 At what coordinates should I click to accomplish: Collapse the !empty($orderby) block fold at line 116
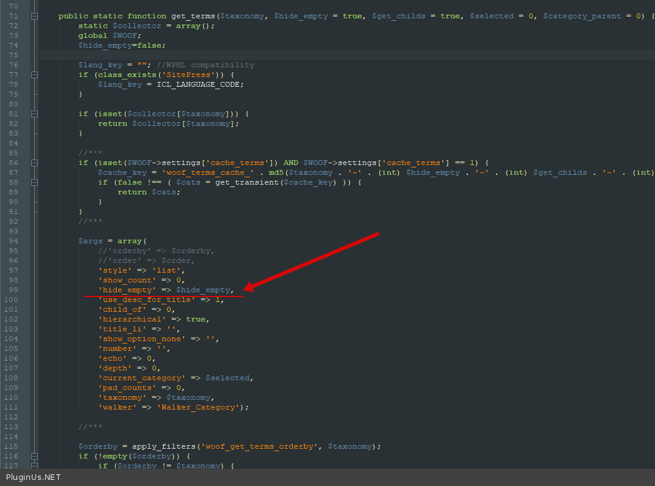[35, 456]
